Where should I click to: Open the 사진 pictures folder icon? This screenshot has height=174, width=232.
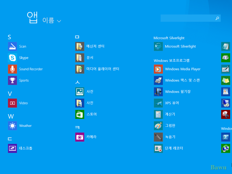pos(80,103)
